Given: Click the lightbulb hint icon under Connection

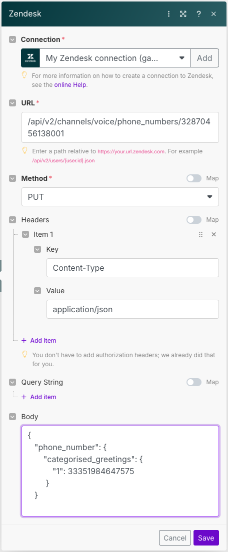Looking at the screenshot, I should pyautogui.click(x=24, y=75).
